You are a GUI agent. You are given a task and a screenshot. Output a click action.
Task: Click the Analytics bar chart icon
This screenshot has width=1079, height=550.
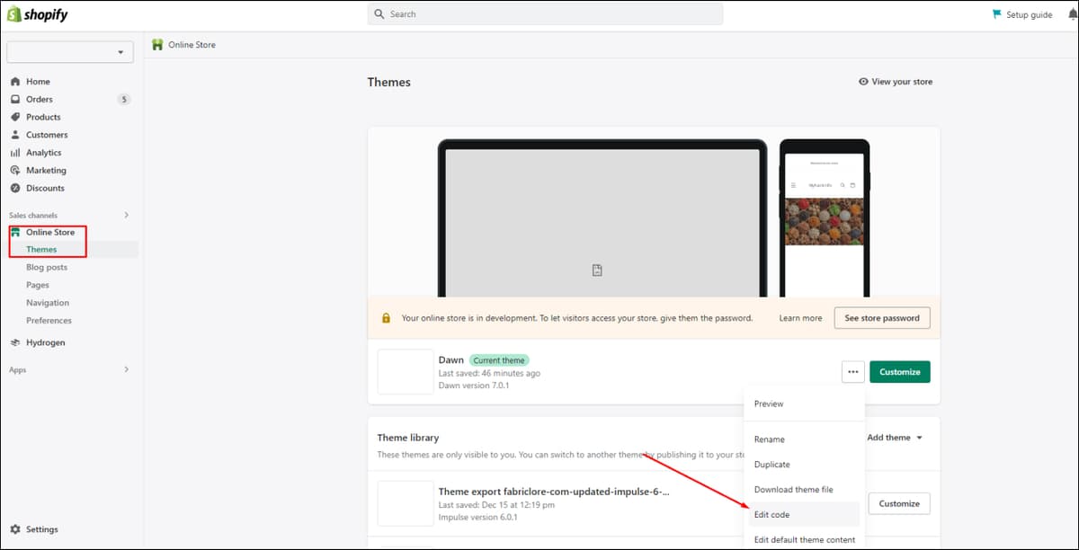[x=15, y=153]
